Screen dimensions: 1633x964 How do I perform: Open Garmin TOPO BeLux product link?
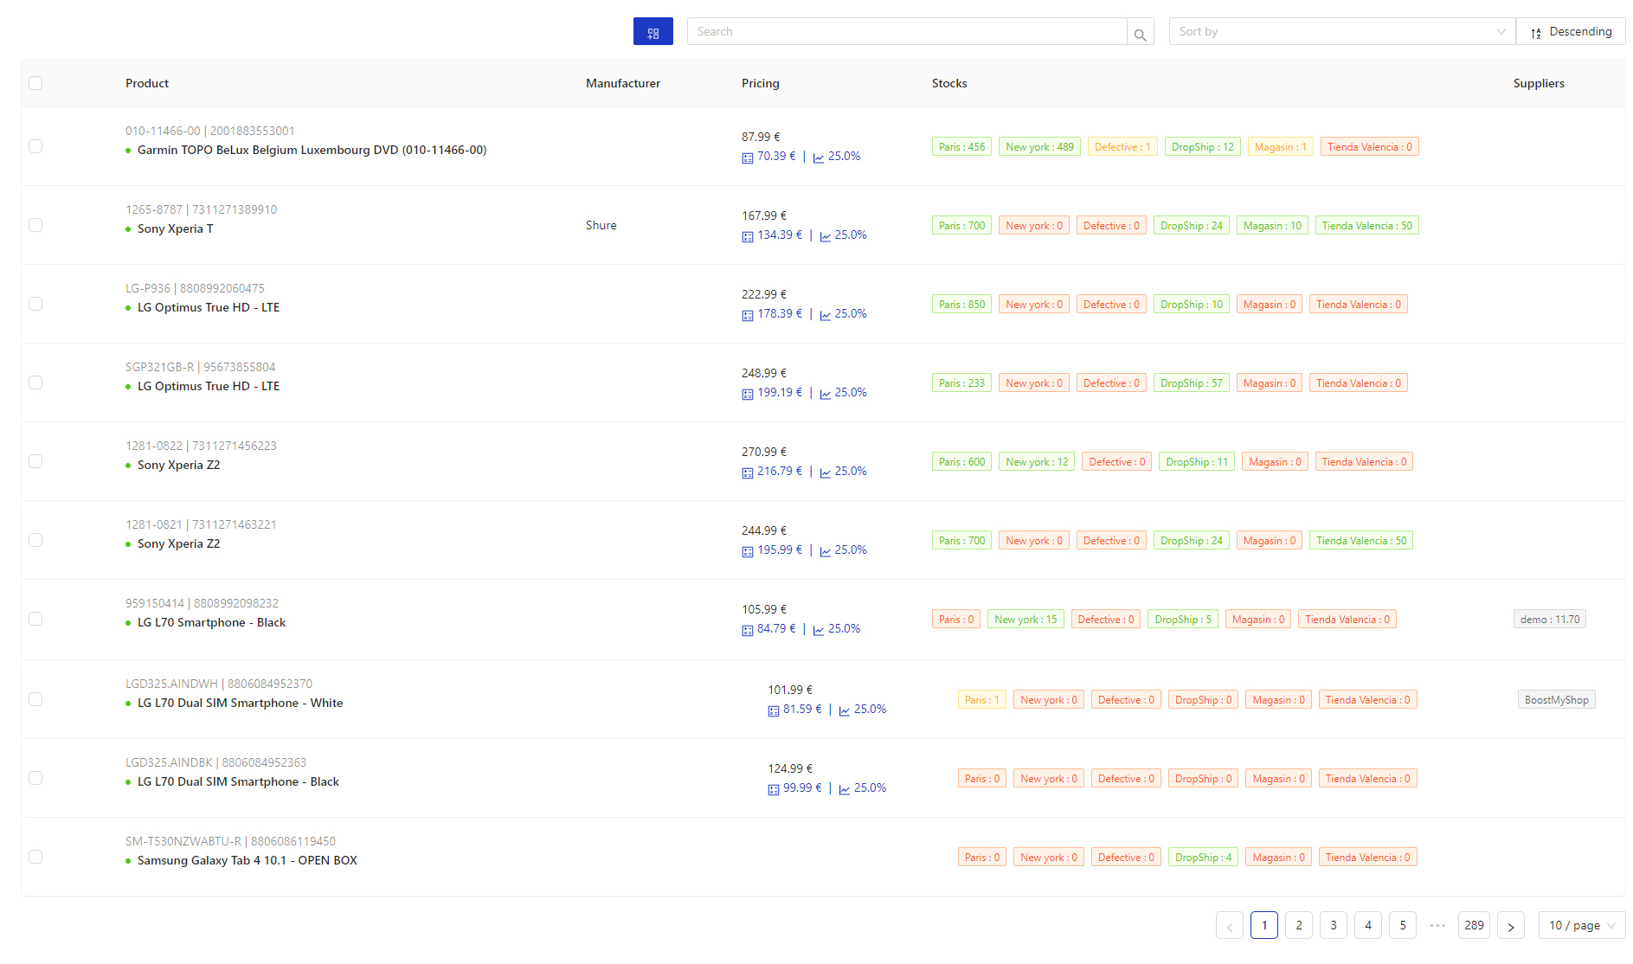point(312,150)
